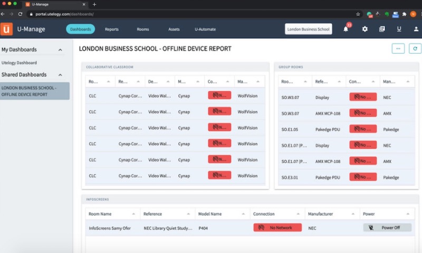Open settings via the gear icon
422x253 pixels.
pyautogui.click(x=365, y=29)
